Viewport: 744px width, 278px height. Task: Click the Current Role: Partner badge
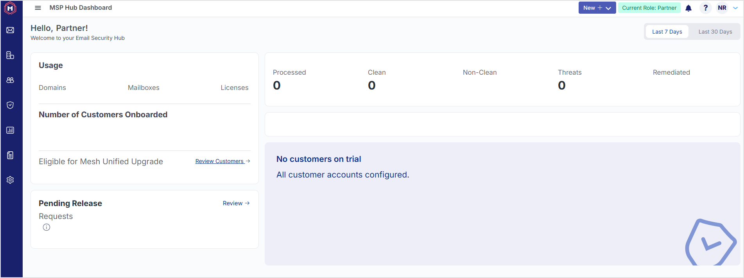649,8
